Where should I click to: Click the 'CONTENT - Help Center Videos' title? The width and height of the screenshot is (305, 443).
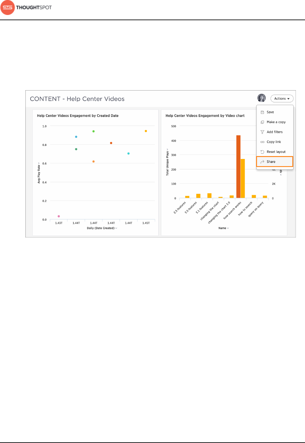[77, 99]
